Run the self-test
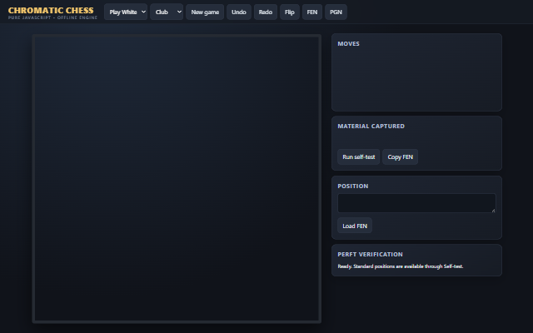The width and height of the screenshot is (533, 333). [359, 157]
